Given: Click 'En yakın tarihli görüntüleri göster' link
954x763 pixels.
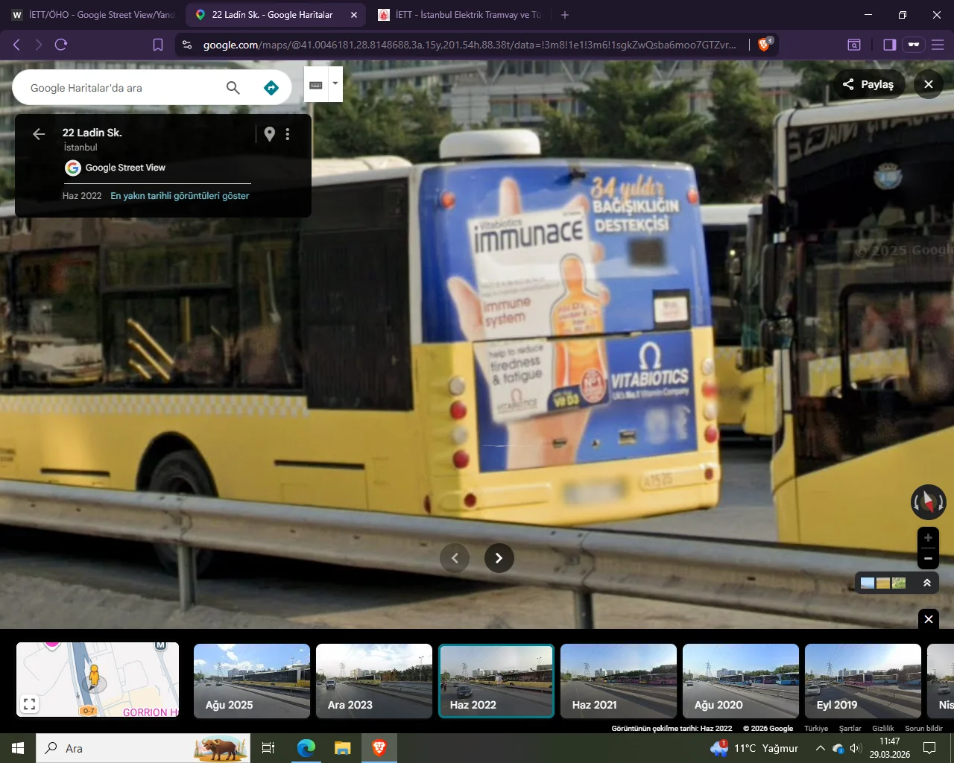Looking at the screenshot, I should point(180,196).
